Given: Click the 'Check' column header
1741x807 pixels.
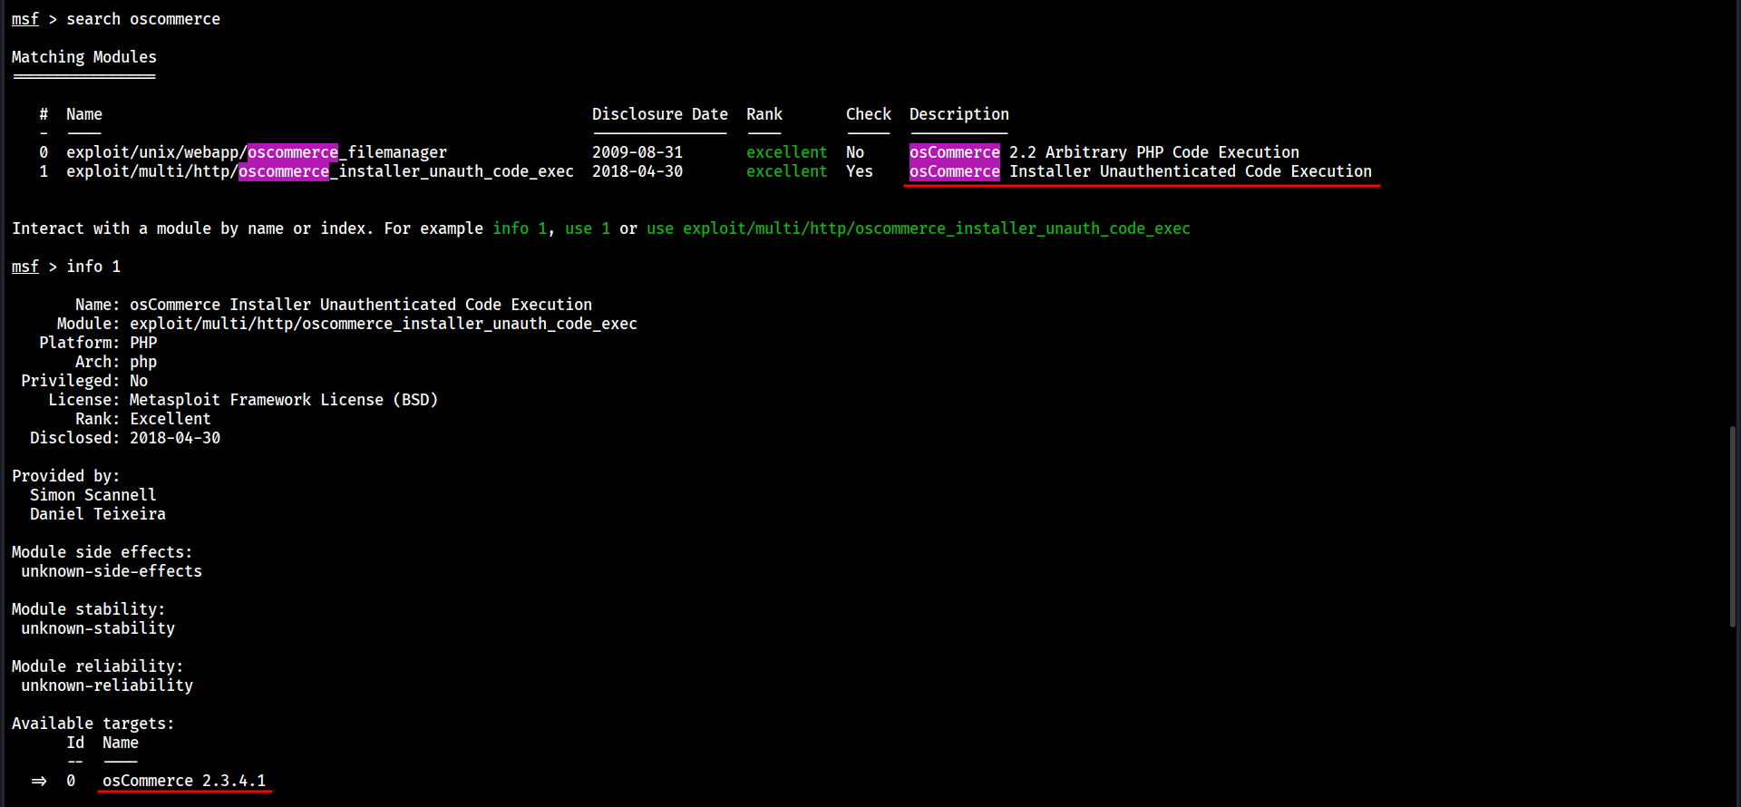Looking at the screenshot, I should [868, 114].
